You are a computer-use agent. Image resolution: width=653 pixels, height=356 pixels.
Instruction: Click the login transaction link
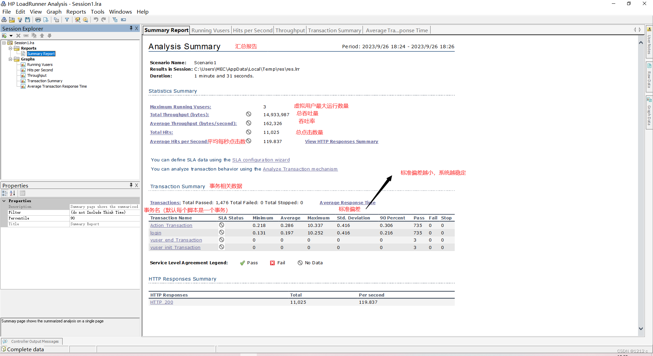coord(156,233)
